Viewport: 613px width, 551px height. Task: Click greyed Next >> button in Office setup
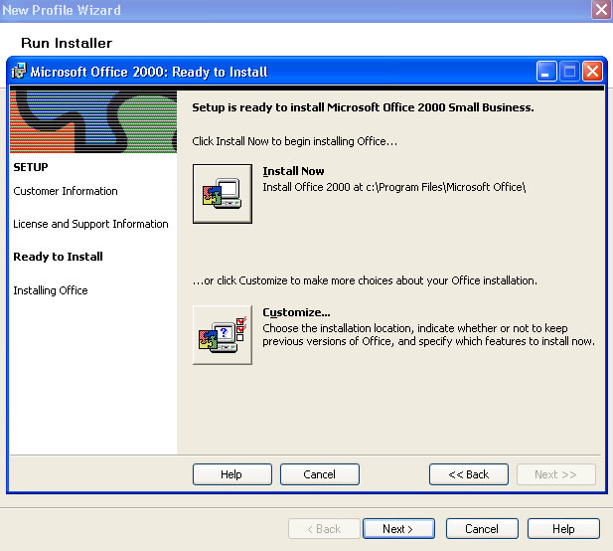click(x=556, y=474)
